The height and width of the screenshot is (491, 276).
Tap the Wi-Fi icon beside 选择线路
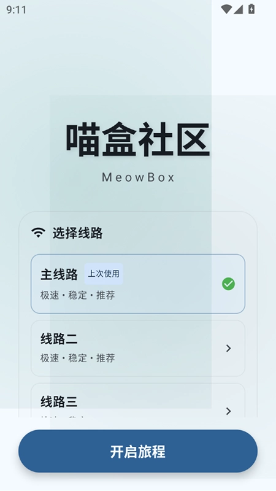(38, 233)
